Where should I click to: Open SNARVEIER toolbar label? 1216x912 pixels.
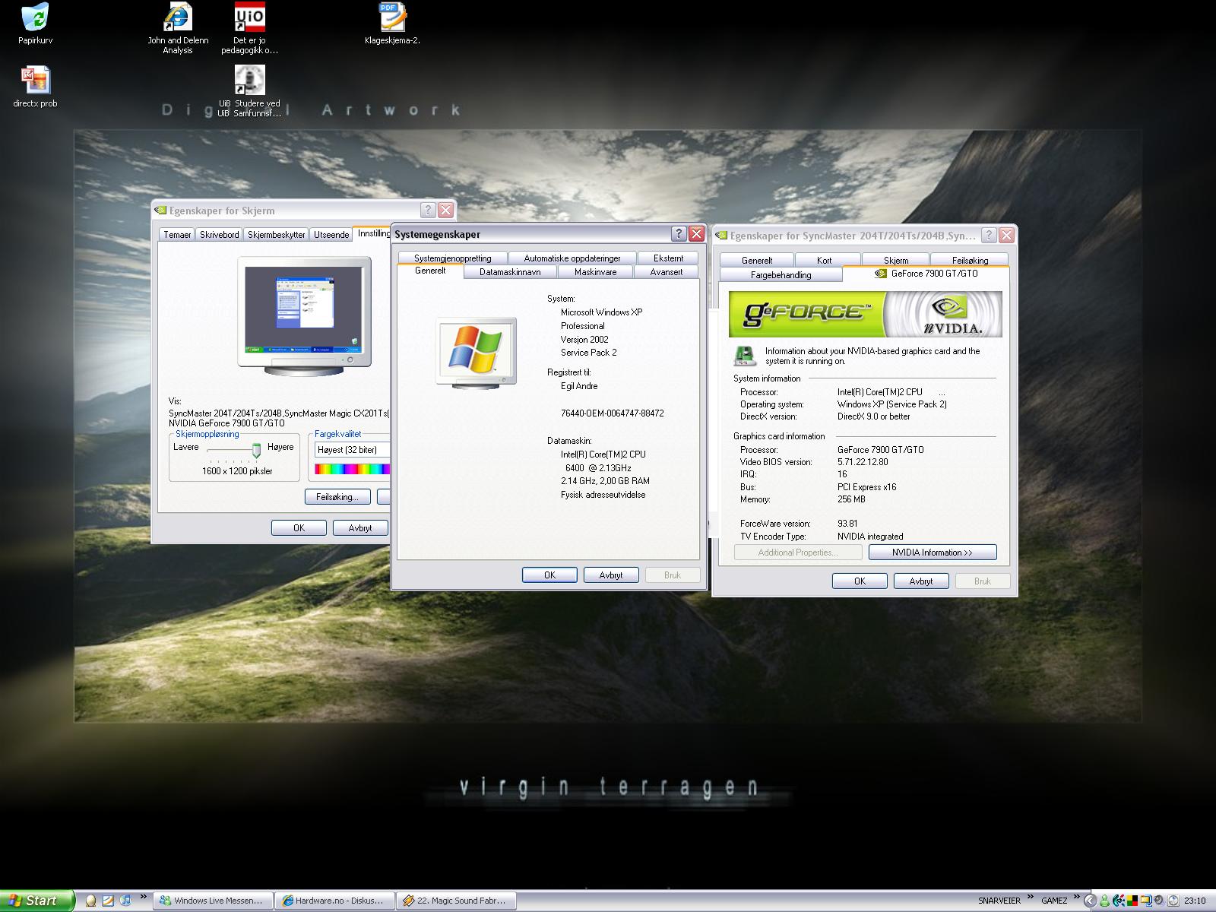click(999, 901)
